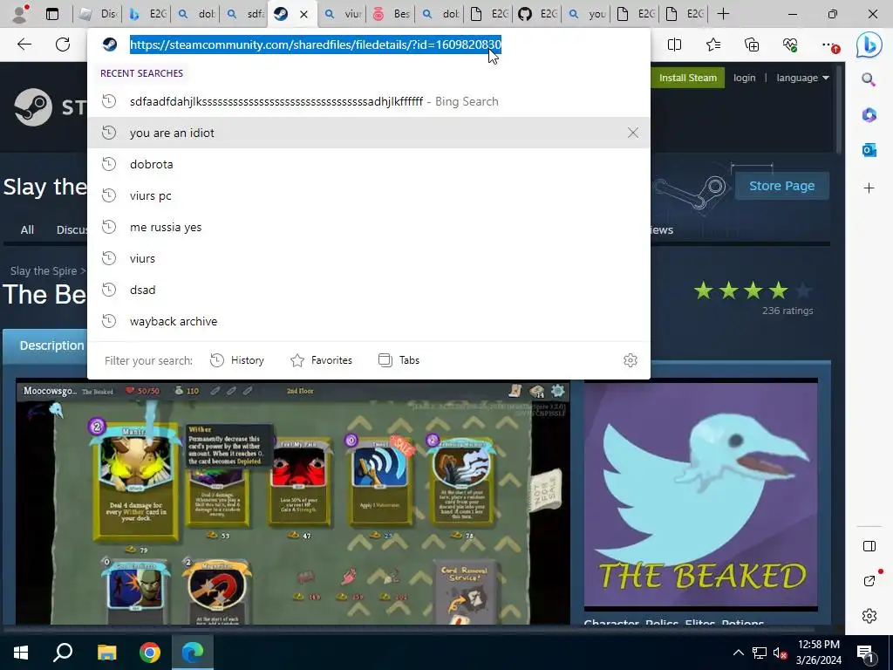Close the active Steam tab
This screenshot has width=893, height=670.
coord(303,14)
